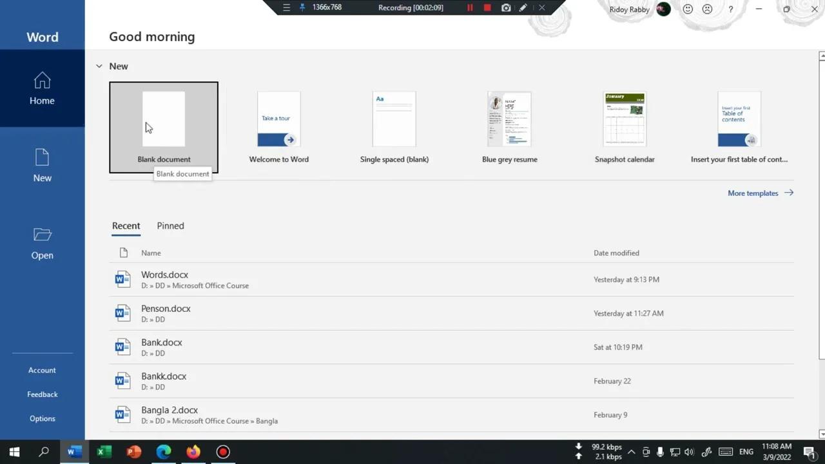This screenshot has height=464, width=825.
Task: Open Word Options
Action: [42, 418]
